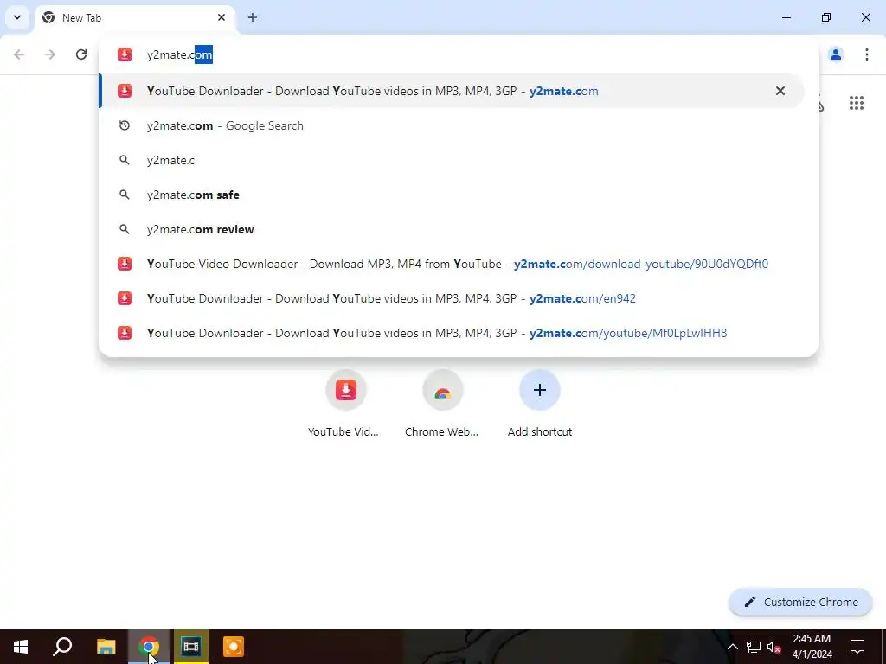Show hidden system tray icons
The image size is (886, 664).
tap(732, 647)
